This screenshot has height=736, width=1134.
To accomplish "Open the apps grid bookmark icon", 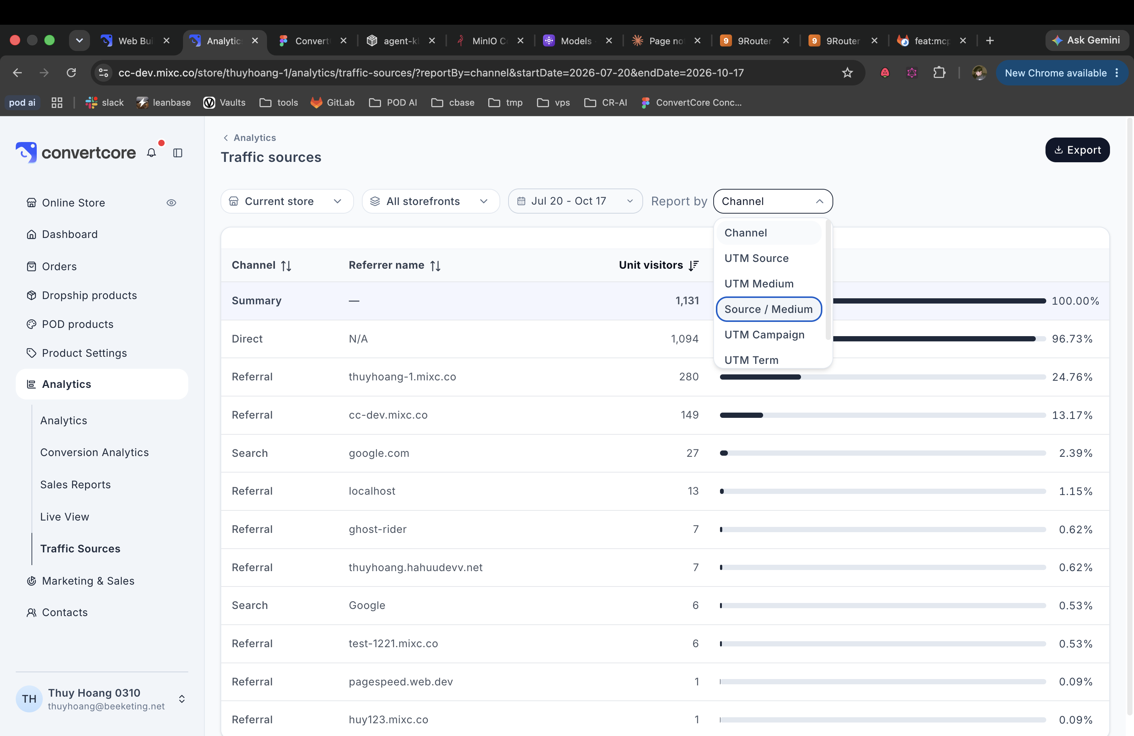I will 57,102.
